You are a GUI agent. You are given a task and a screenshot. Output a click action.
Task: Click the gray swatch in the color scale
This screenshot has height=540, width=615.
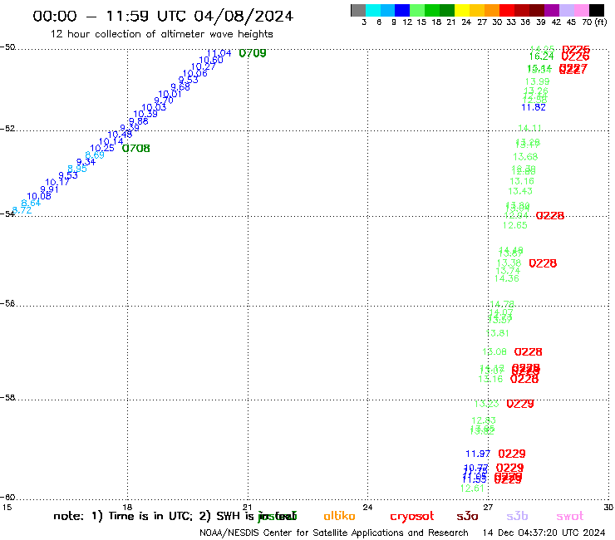358,10
